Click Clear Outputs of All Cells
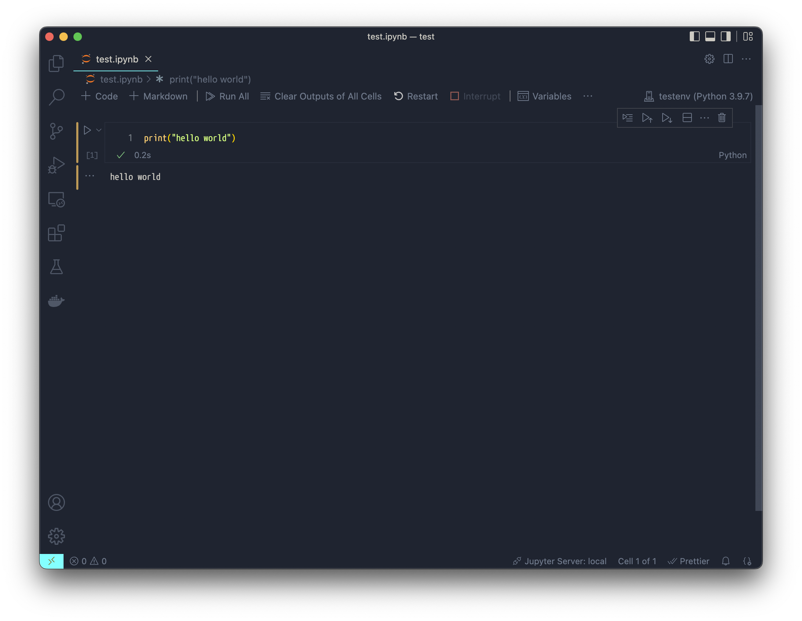802x621 pixels. pyautogui.click(x=321, y=96)
